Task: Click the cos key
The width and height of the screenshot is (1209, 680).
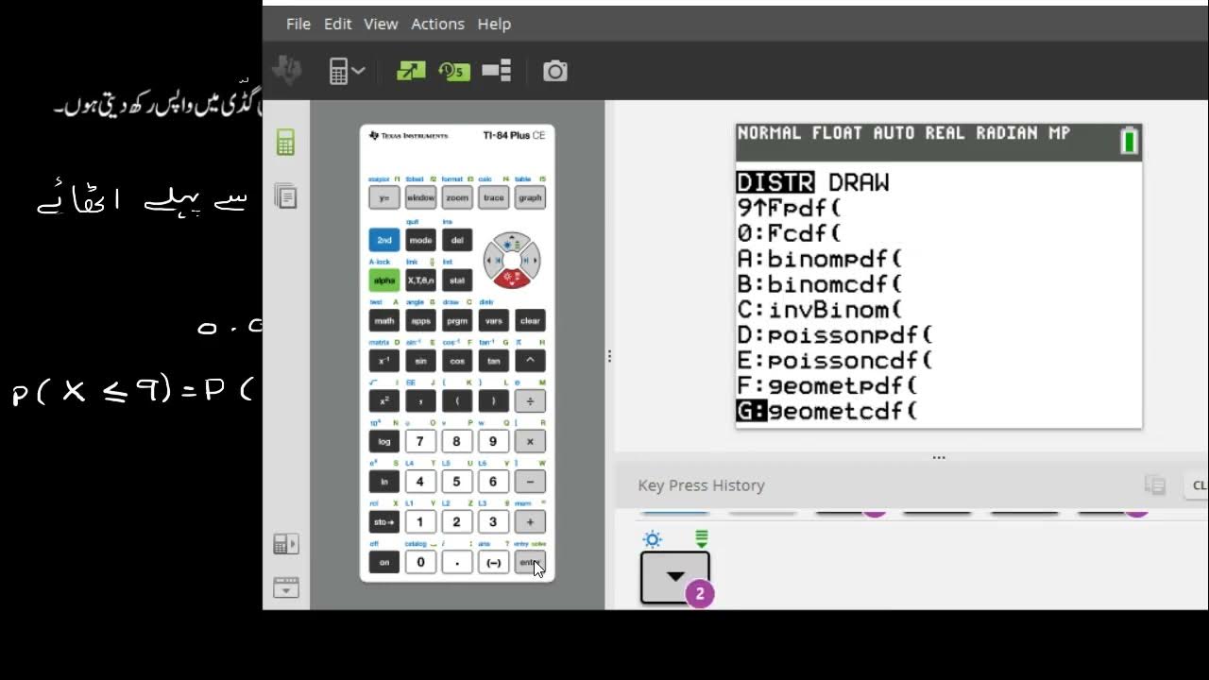Action: pos(457,361)
